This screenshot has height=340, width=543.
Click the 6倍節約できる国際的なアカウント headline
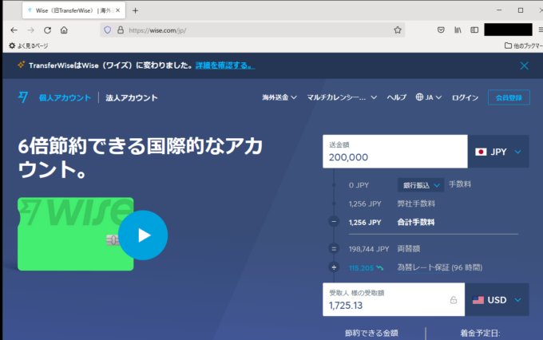(x=141, y=157)
